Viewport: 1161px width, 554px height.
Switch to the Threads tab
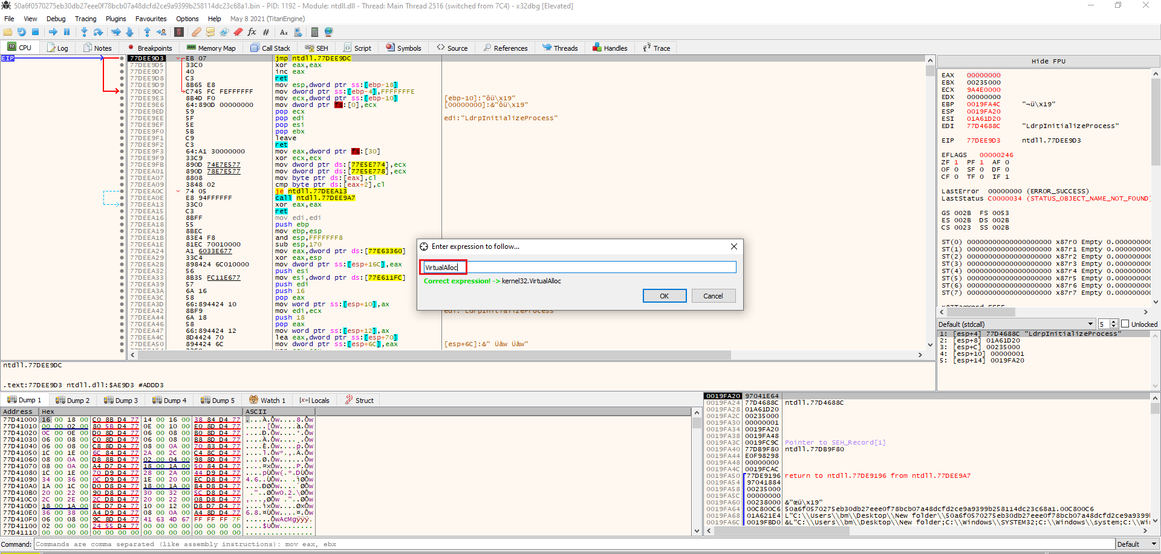pos(560,48)
